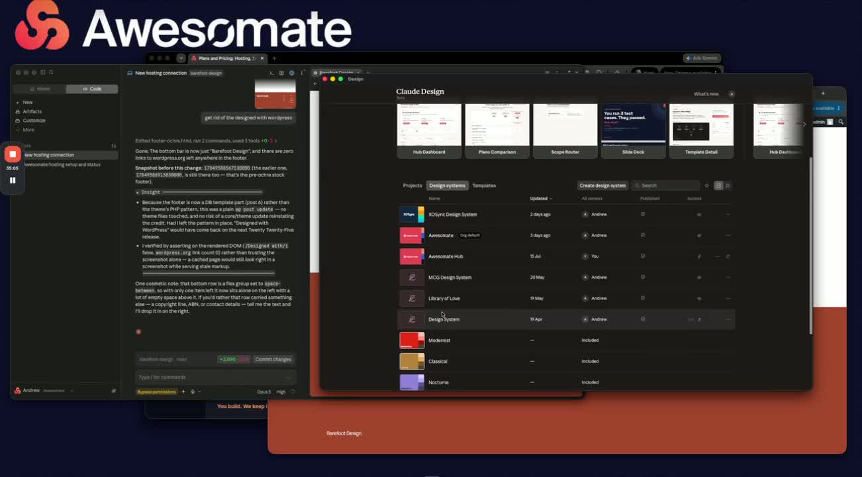Toggle the sidebar panel icon in Claude app
Screen dimensions: 862x477
point(43,72)
